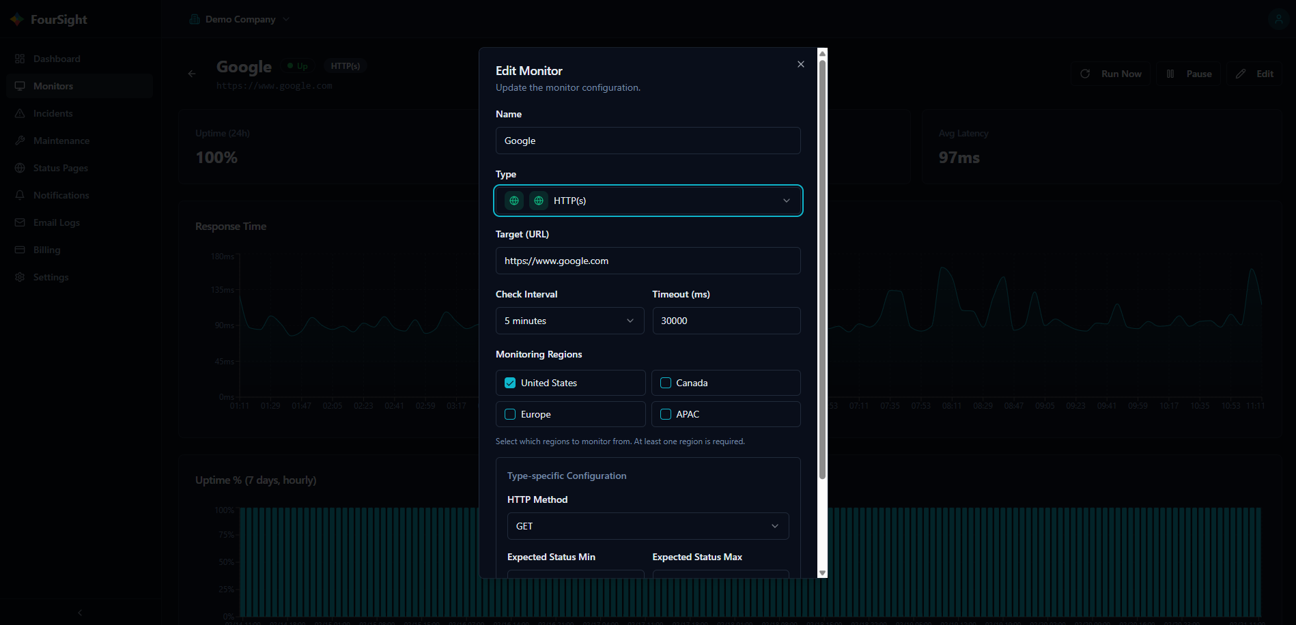The height and width of the screenshot is (625, 1296).
Task: Open Status Pages from the sidebar
Action: (60, 168)
